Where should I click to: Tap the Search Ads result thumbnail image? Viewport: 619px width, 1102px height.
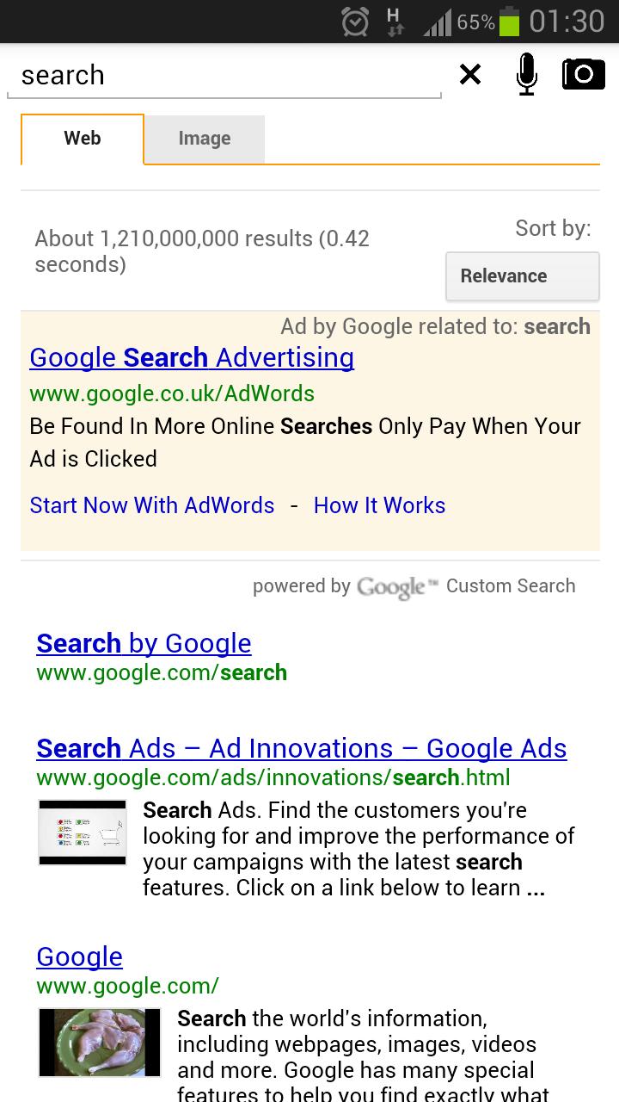click(82, 832)
